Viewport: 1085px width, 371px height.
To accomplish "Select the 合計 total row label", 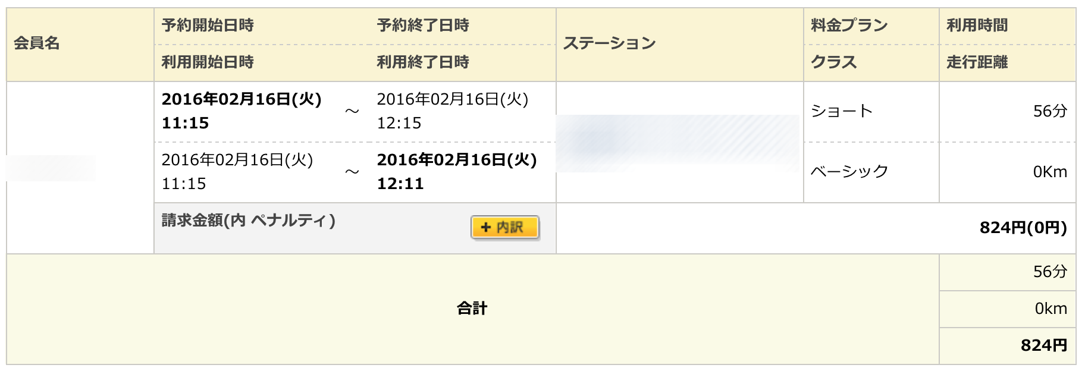I will tap(472, 309).
